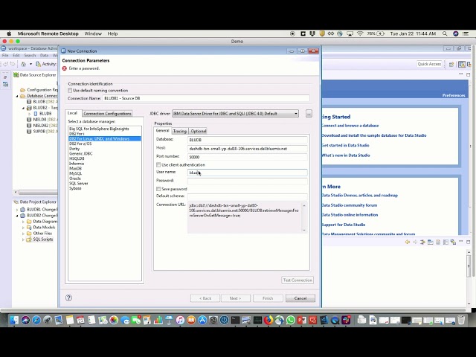Click the Spotlight search icon in menu bar
Image resolution: width=476 pixels, height=357 pixels.
[445, 33]
